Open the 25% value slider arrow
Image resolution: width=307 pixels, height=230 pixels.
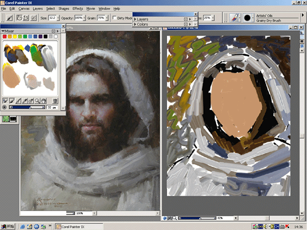tap(213, 18)
